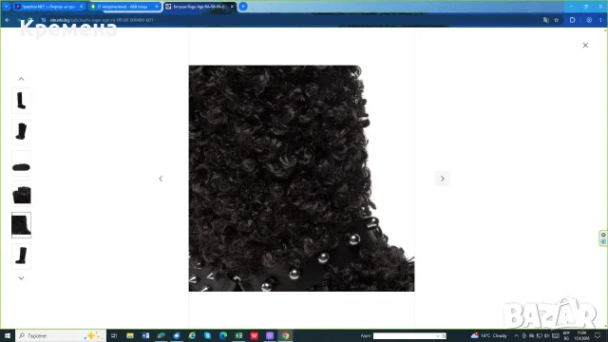Close the image gallery overlay
The height and width of the screenshot is (342, 608).
585,46
